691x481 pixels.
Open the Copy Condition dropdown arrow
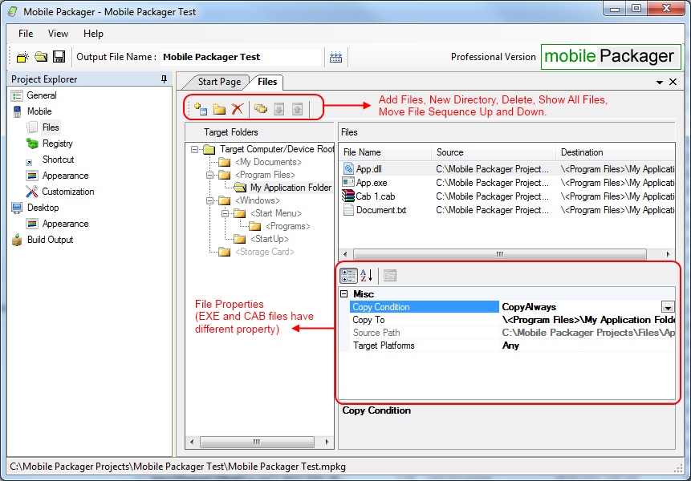[x=668, y=307]
